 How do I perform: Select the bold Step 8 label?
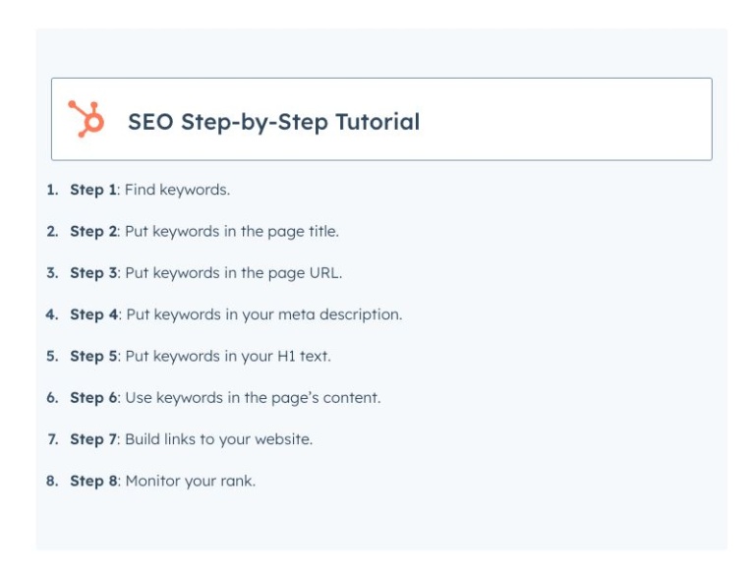pyautogui.click(x=93, y=481)
